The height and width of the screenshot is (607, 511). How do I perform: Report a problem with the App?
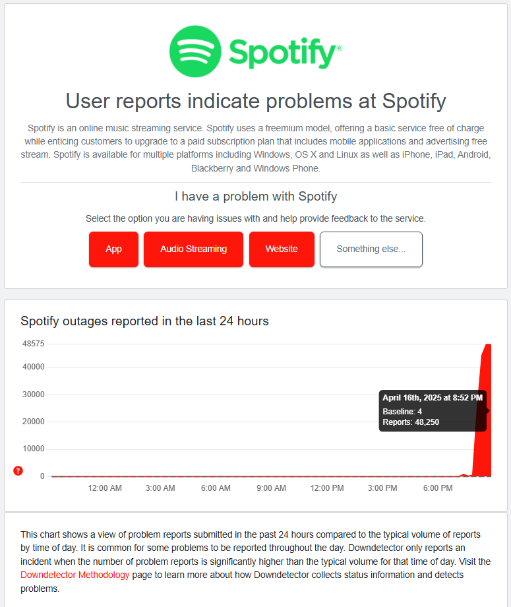(113, 249)
